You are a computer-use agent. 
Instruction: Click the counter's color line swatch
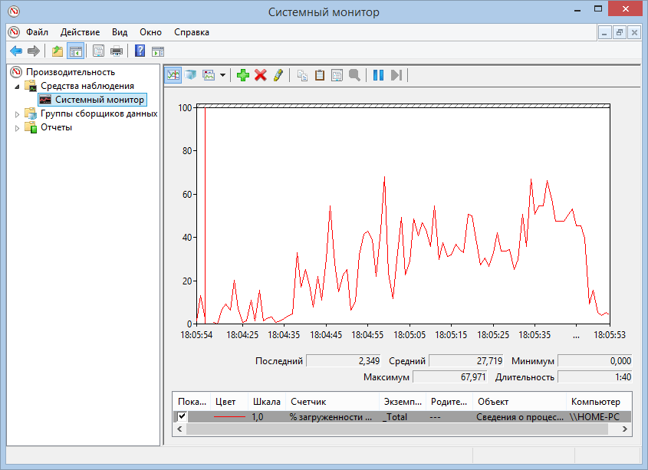229,417
